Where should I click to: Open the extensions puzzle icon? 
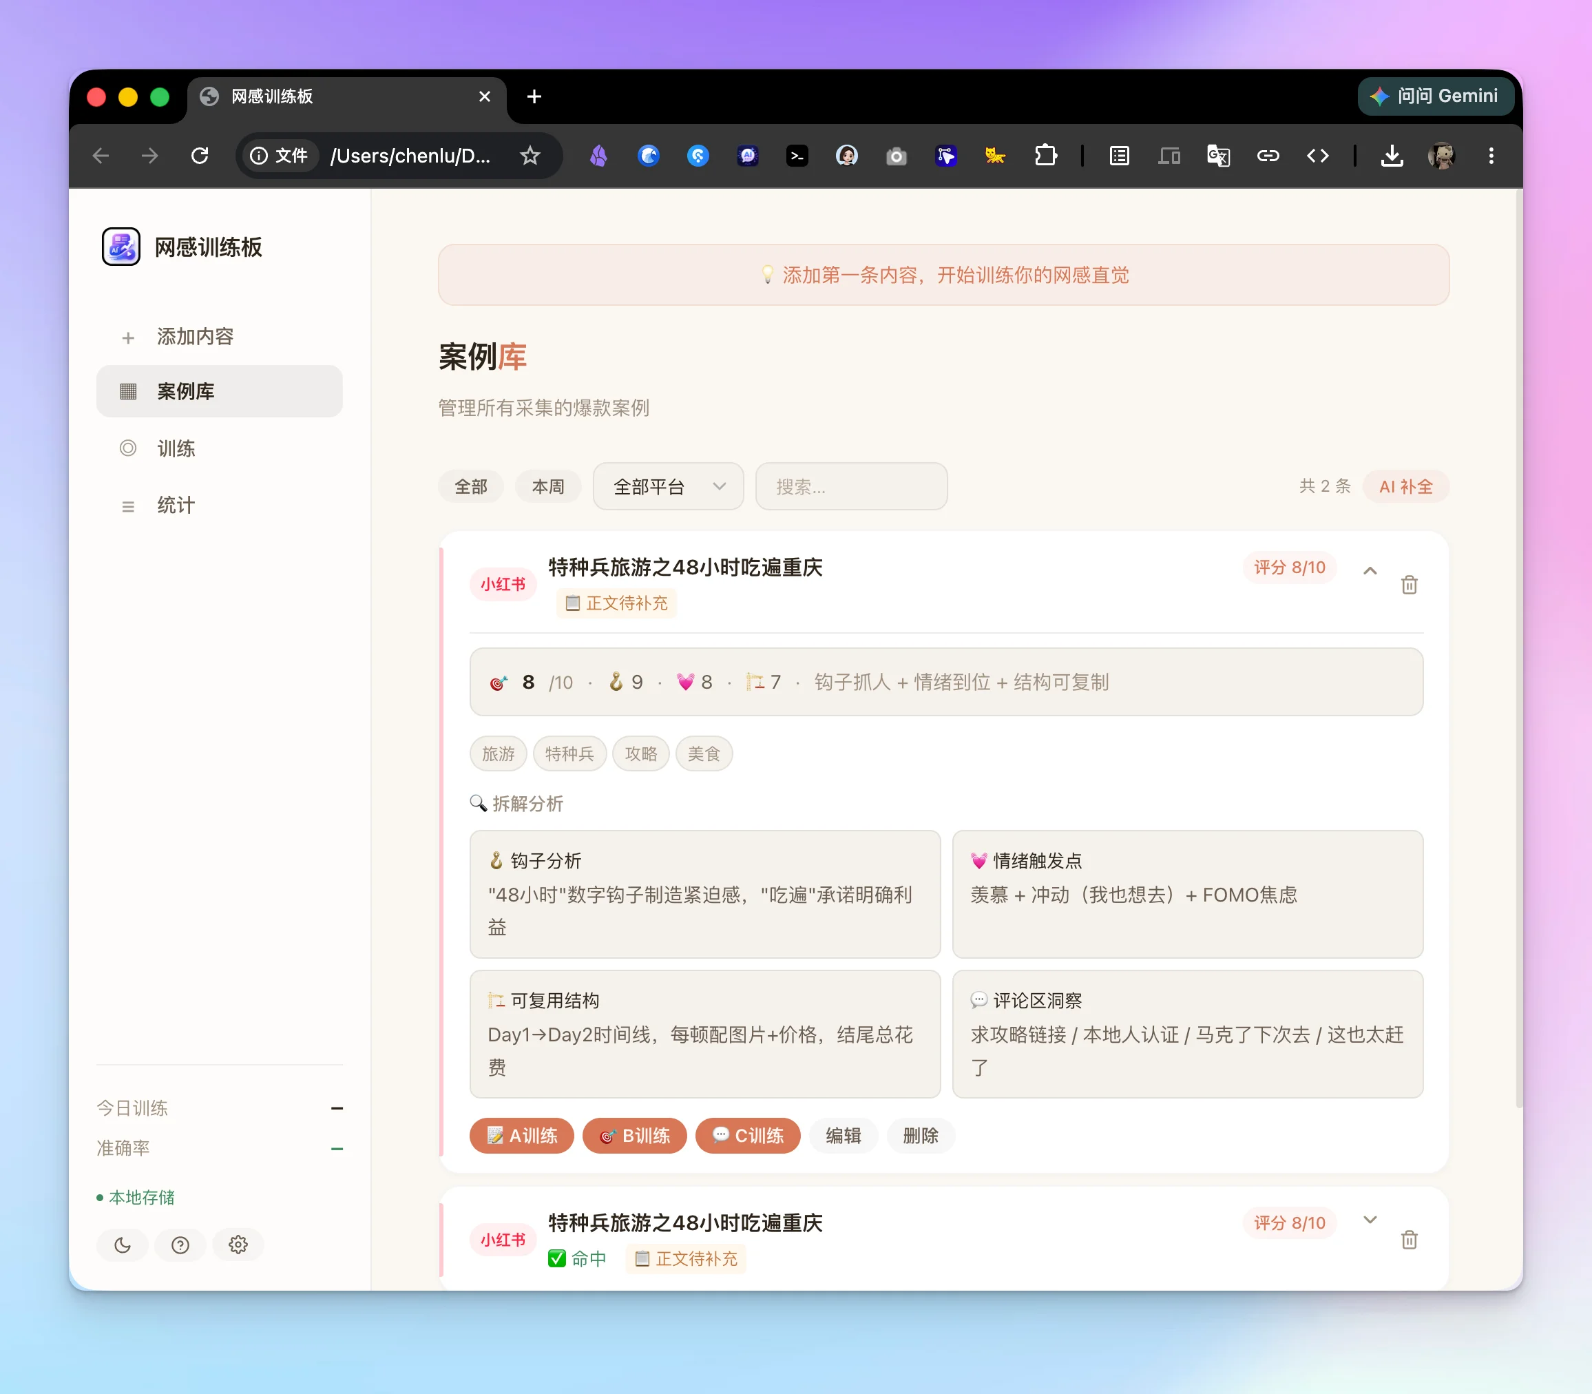point(1045,156)
